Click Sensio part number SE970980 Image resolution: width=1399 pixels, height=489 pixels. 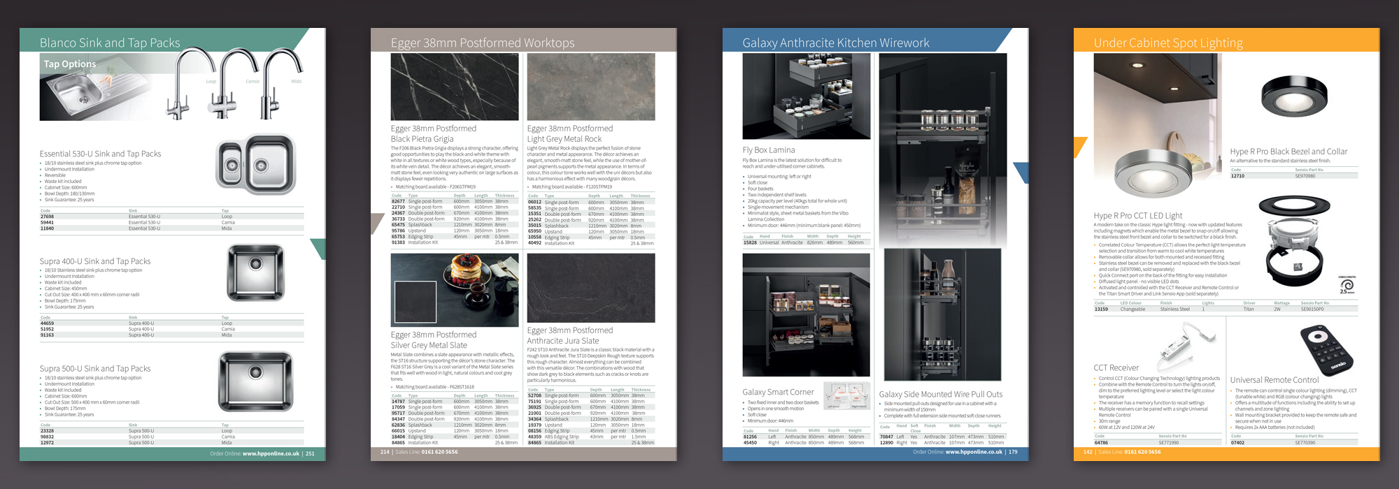click(1305, 176)
